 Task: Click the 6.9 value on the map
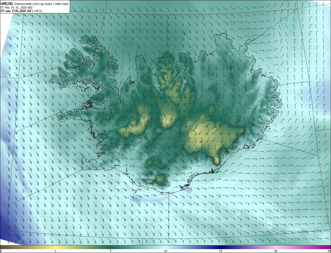157,86
